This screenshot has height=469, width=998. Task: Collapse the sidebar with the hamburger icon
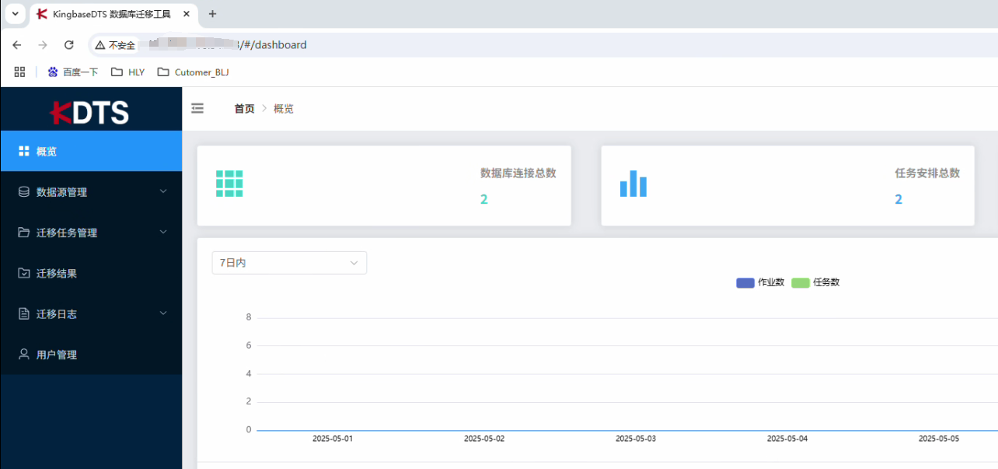tap(197, 109)
